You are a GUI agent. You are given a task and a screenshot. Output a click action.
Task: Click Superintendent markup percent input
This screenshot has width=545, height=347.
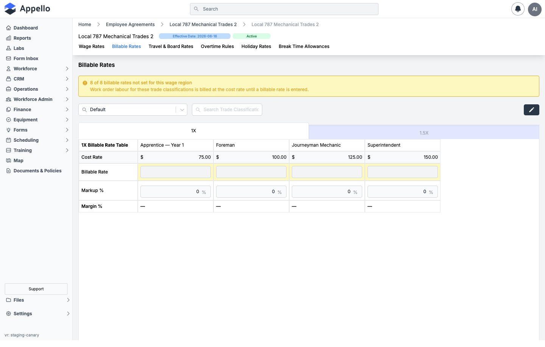pyautogui.click(x=403, y=192)
